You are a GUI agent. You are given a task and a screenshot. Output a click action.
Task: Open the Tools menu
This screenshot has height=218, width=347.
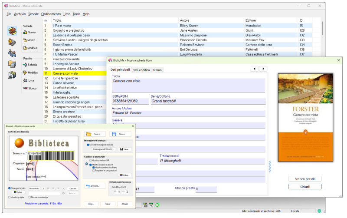tap(76, 14)
